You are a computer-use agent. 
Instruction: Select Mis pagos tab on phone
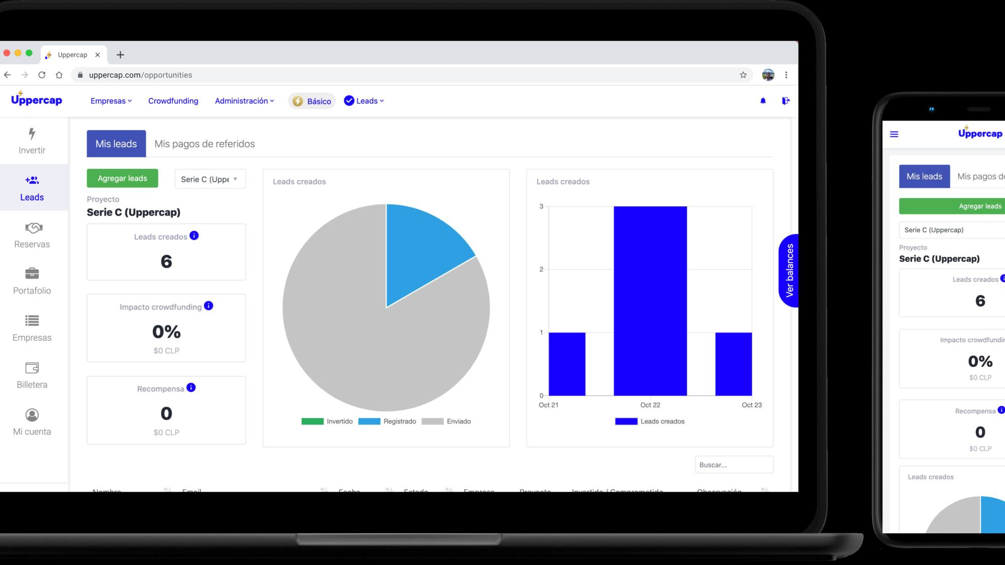tap(981, 176)
